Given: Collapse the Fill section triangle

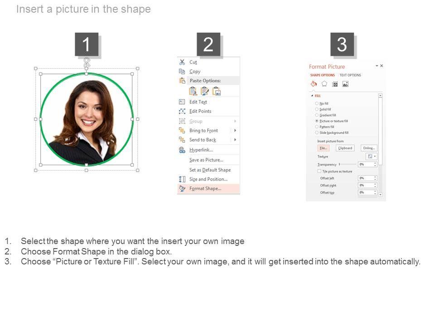Looking at the screenshot, I should [x=312, y=96].
